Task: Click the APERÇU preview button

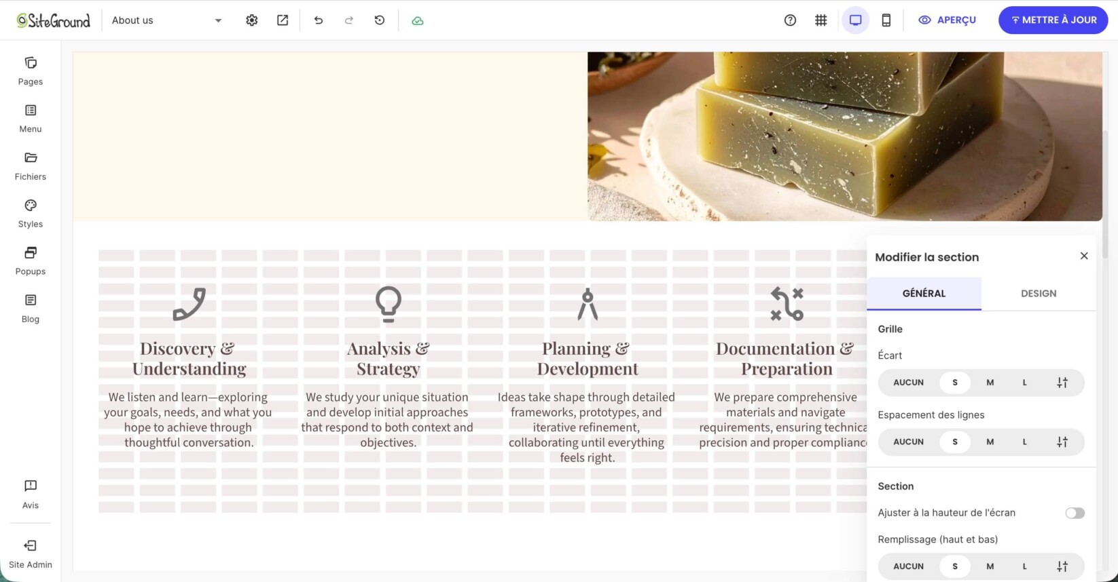Action: pyautogui.click(x=948, y=20)
